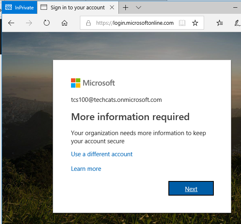Add this page to favorites star
The width and height of the screenshot is (241, 224).
pyautogui.click(x=195, y=23)
